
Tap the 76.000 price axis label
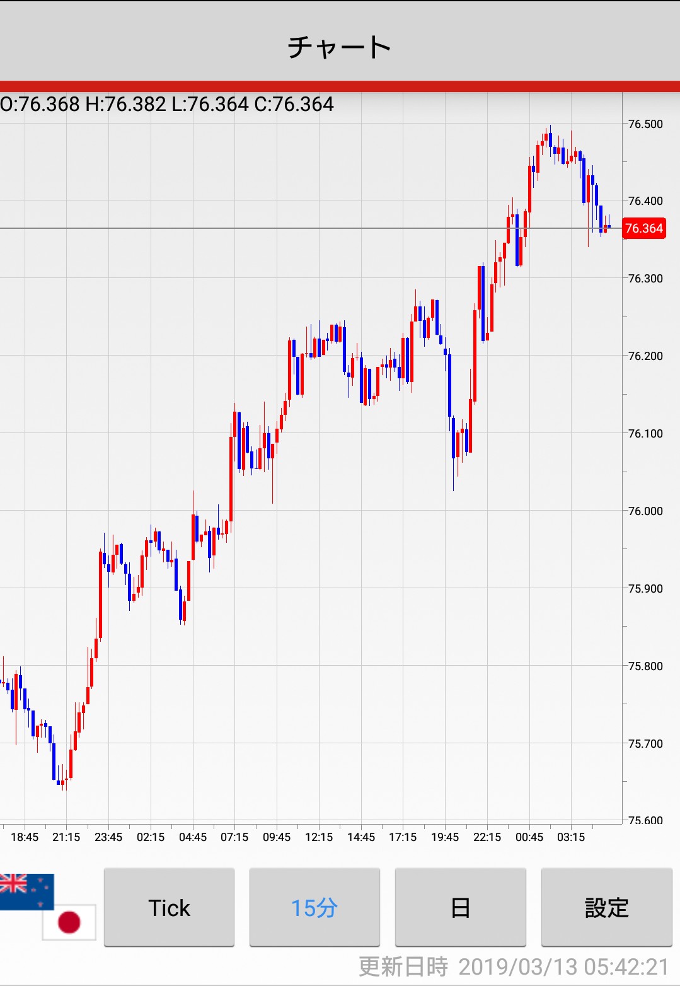pyautogui.click(x=645, y=511)
